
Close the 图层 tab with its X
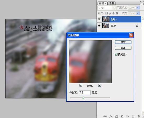point(106,3)
